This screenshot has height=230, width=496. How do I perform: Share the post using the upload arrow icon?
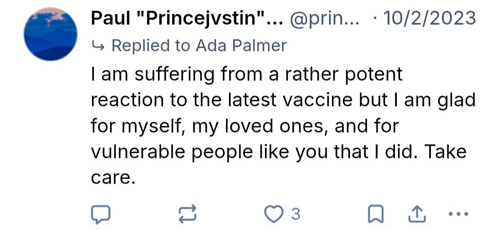click(416, 213)
